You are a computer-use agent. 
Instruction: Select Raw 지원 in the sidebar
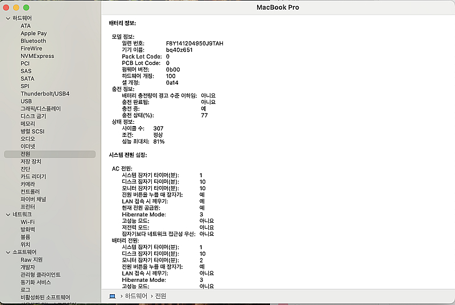[x=31, y=260]
